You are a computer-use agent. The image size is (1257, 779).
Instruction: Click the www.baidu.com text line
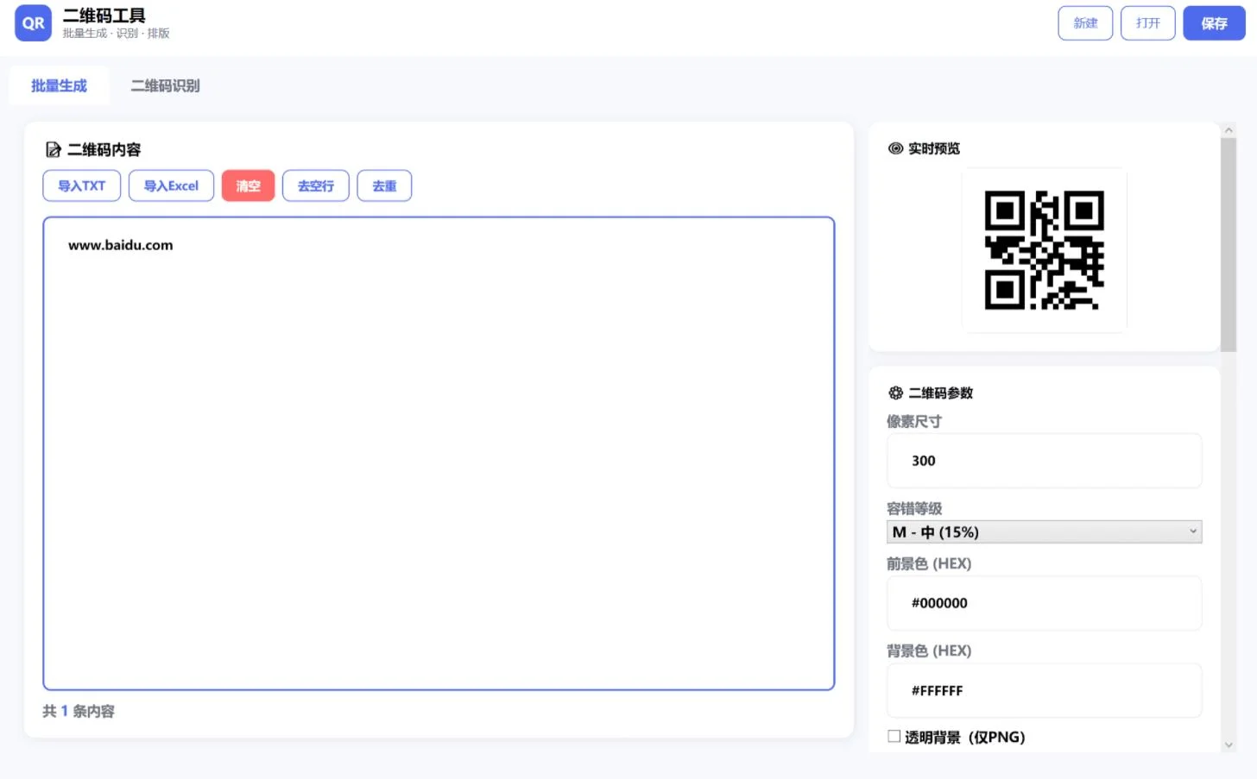click(x=121, y=245)
